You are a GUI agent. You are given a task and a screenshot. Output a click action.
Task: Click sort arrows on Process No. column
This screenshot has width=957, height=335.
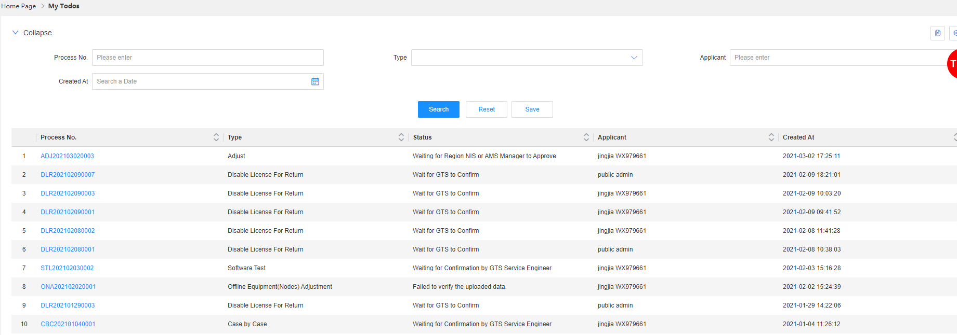[x=216, y=137]
